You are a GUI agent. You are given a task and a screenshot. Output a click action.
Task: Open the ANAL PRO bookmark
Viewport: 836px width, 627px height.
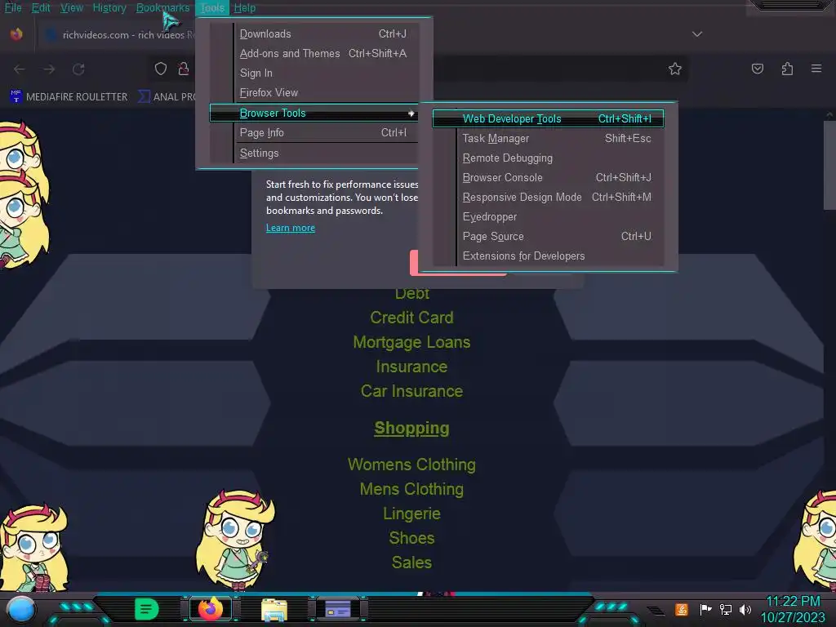tap(167, 96)
